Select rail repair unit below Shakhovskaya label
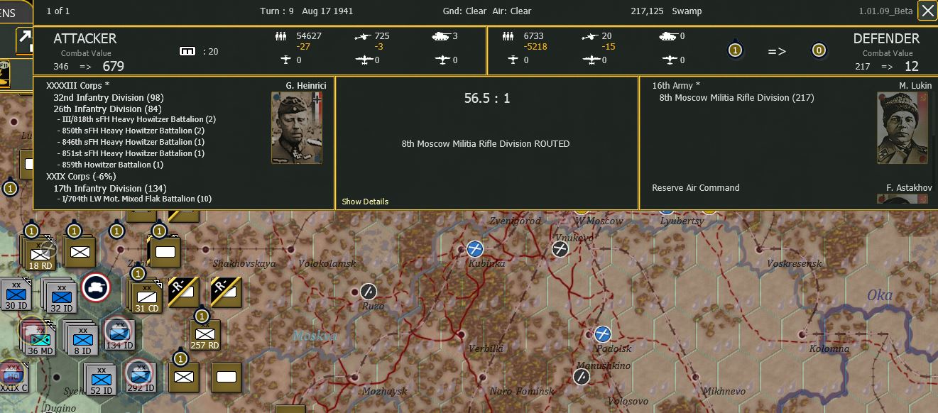938x413 pixels. click(x=227, y=292)
